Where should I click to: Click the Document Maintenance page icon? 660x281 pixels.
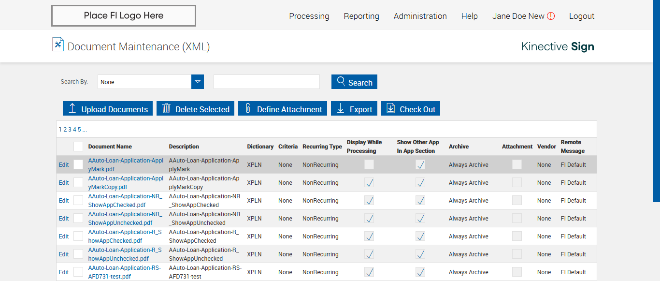(x=58, y=44)
